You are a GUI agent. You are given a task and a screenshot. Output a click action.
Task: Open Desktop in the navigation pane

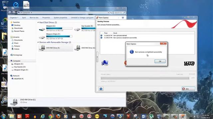[x=17, y=25]
